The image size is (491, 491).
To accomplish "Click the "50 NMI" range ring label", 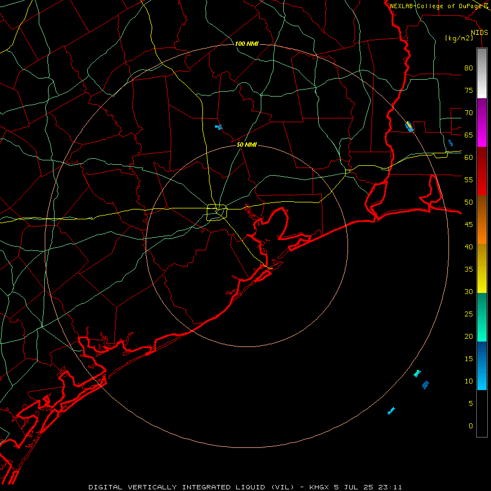I will [x=247, y=145].
